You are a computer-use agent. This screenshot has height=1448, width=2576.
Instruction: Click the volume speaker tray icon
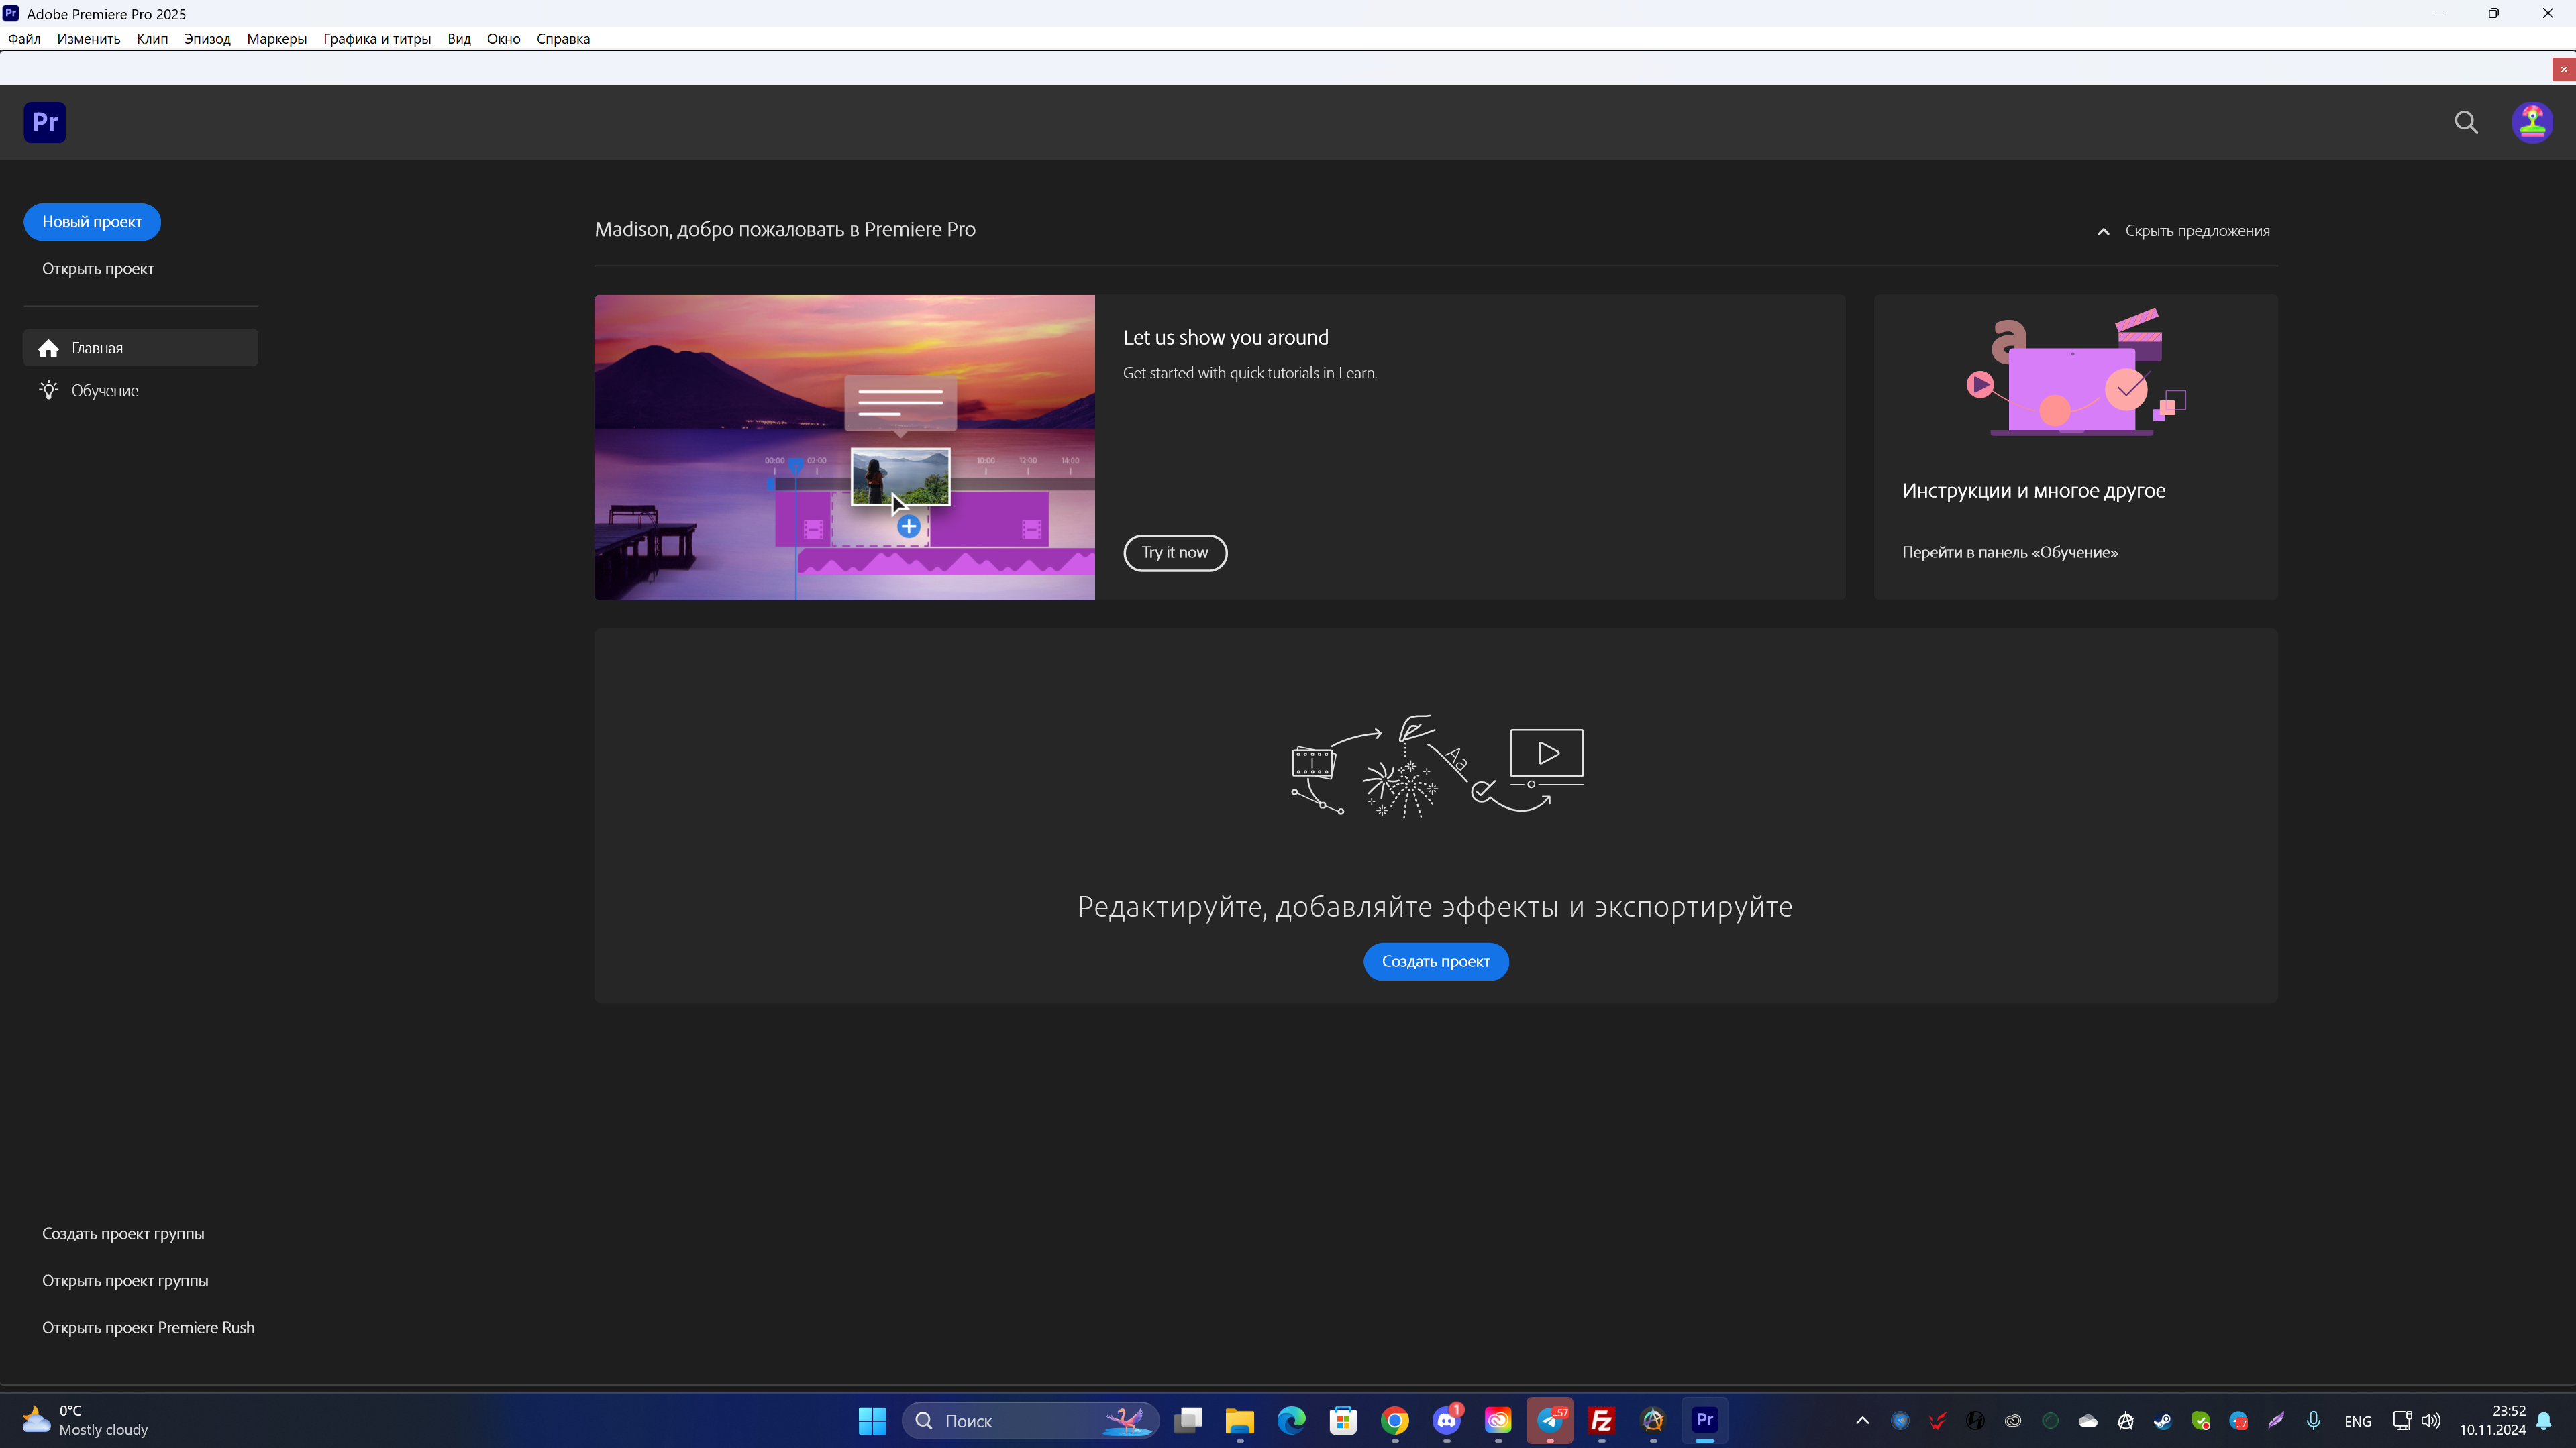pos(2431,1420)
